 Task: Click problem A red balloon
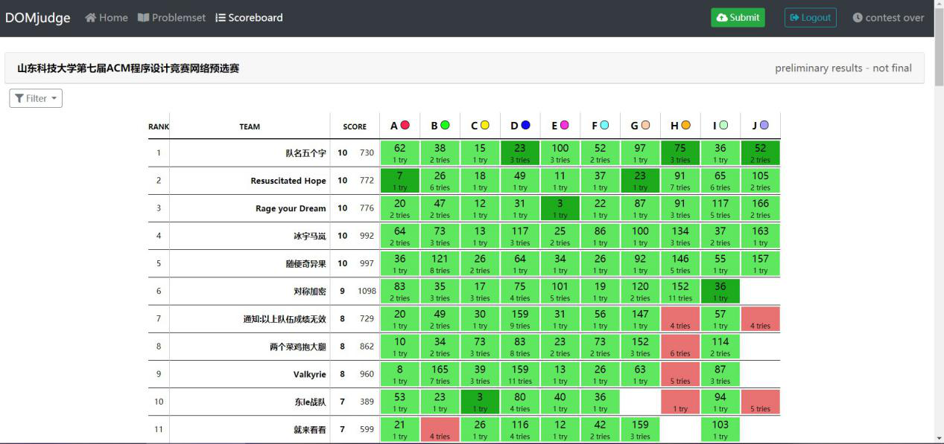click(405, 126)
